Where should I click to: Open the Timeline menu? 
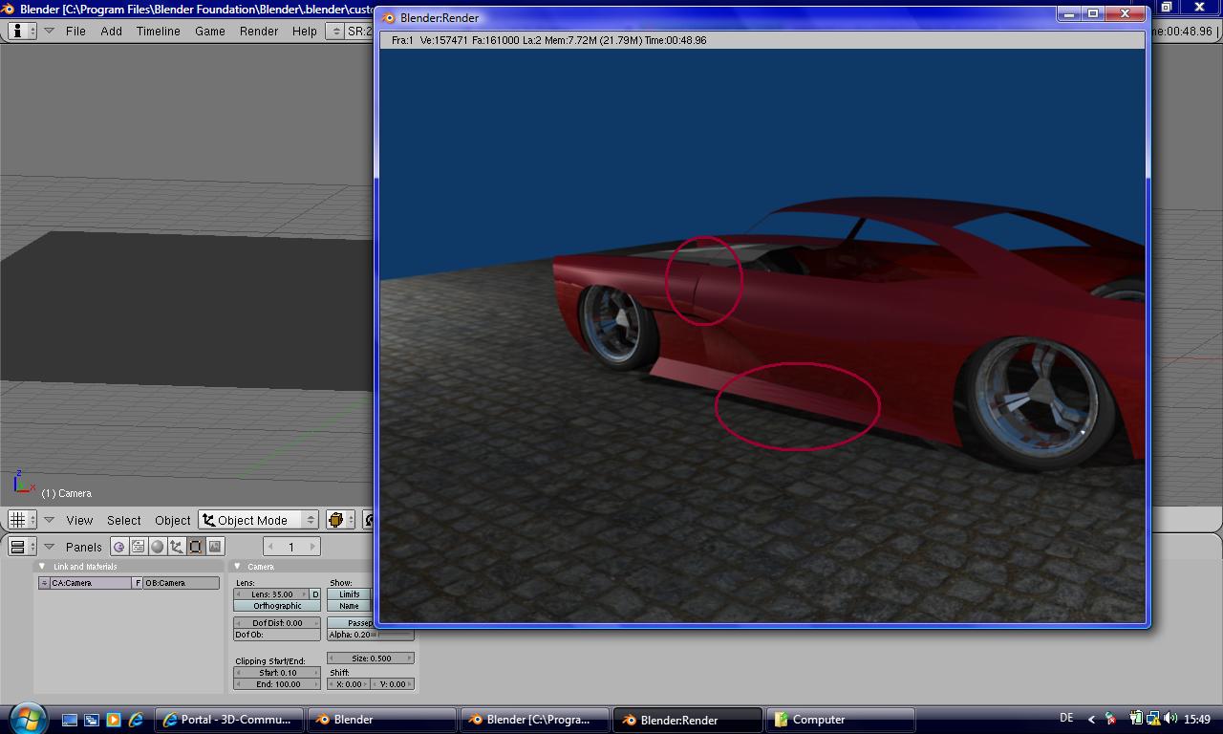click(158, 31)
